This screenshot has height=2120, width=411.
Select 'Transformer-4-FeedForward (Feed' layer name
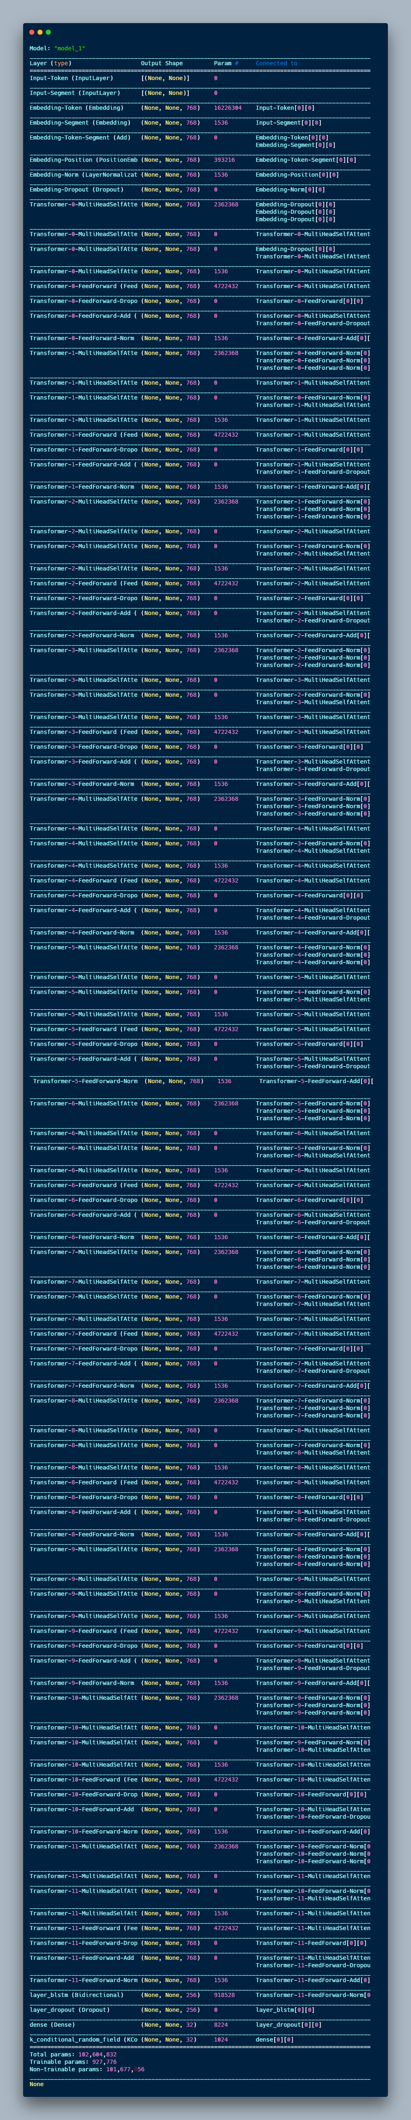[x=84, y=880]
